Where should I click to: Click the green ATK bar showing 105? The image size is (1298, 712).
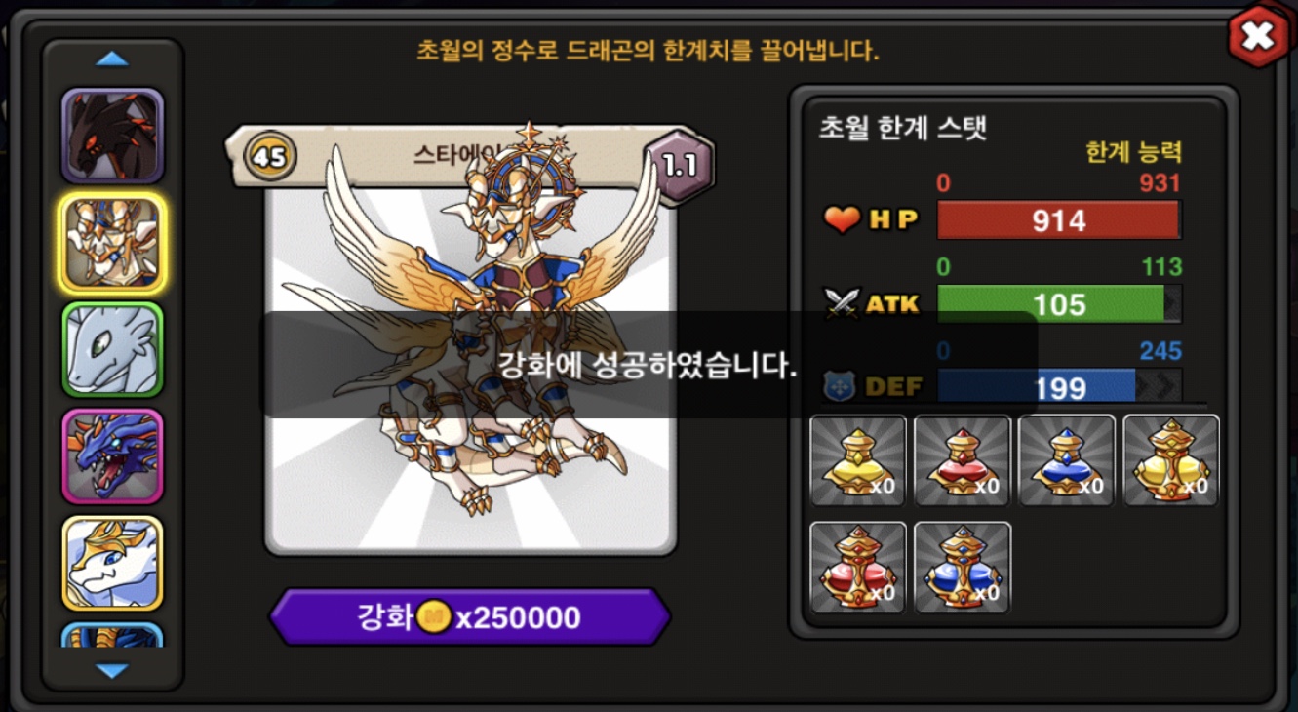pos(1059,304)
